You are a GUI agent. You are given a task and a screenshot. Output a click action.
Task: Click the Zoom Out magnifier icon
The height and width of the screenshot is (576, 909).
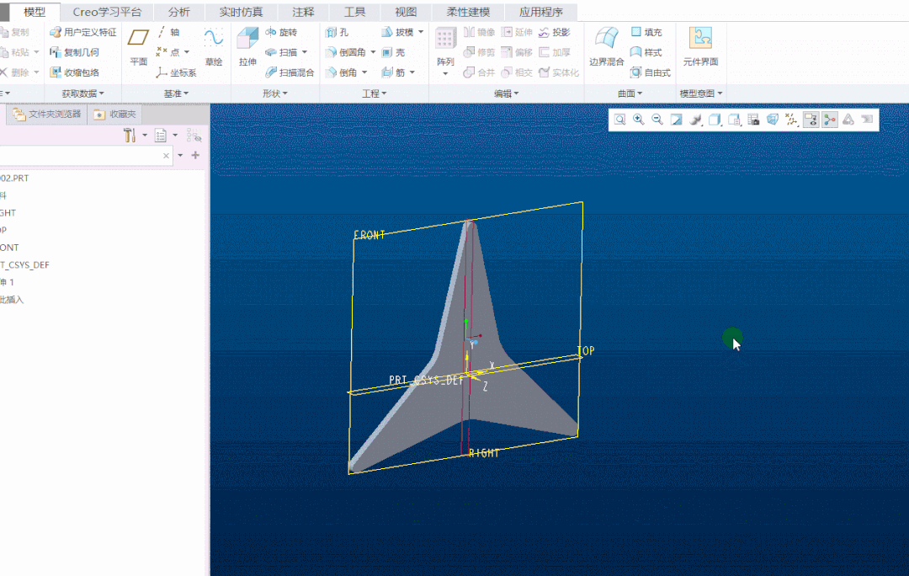656,120
